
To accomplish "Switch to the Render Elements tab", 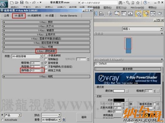I will click(x=69, y=16).
